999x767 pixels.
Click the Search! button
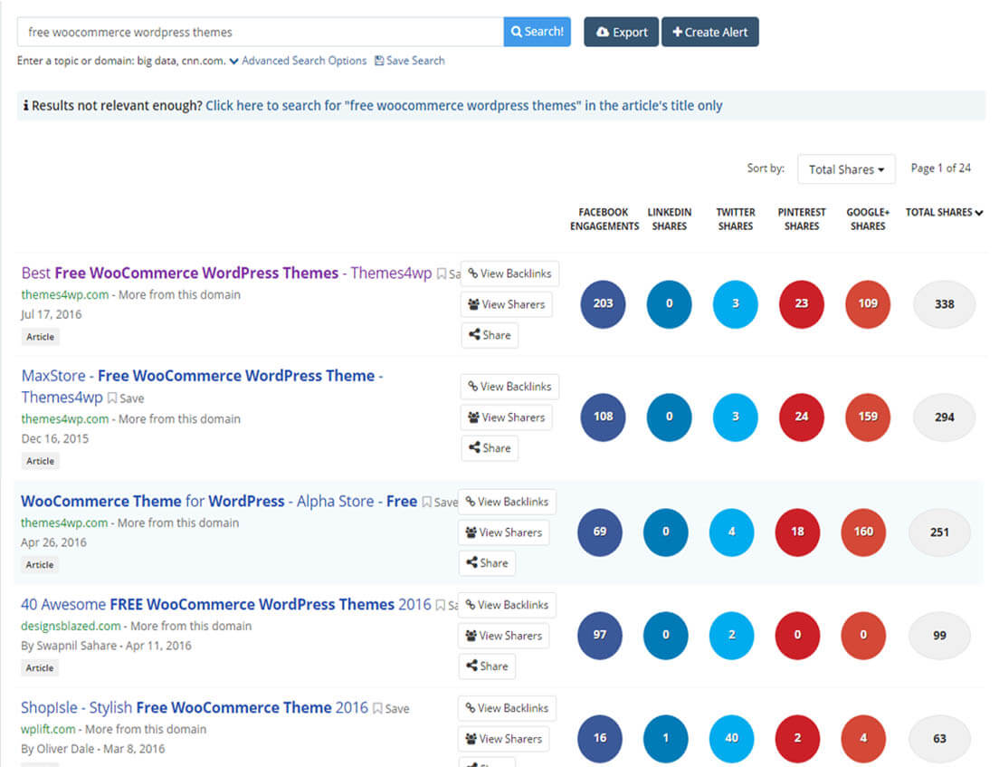coord(538,31)
